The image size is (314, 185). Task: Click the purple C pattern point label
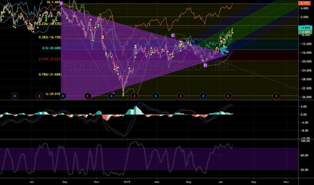coord(173,35)
